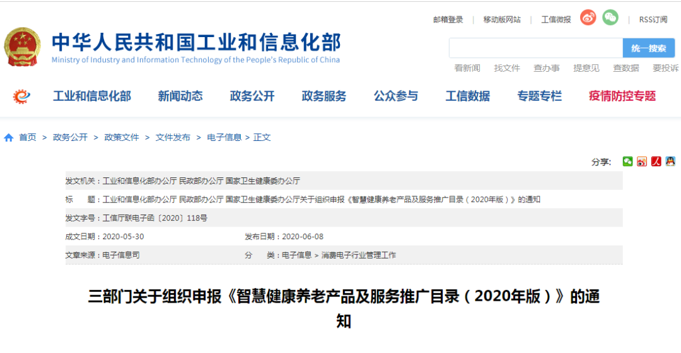Share to Weibo via share icon

[642, 161]
